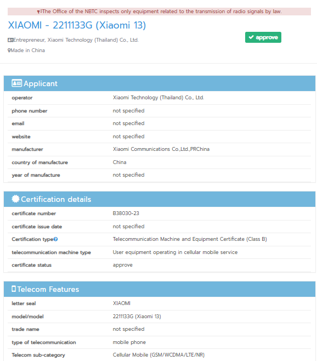Collapse the Telecom Features section header
The image size is (317, 361).
coord(160,289)
